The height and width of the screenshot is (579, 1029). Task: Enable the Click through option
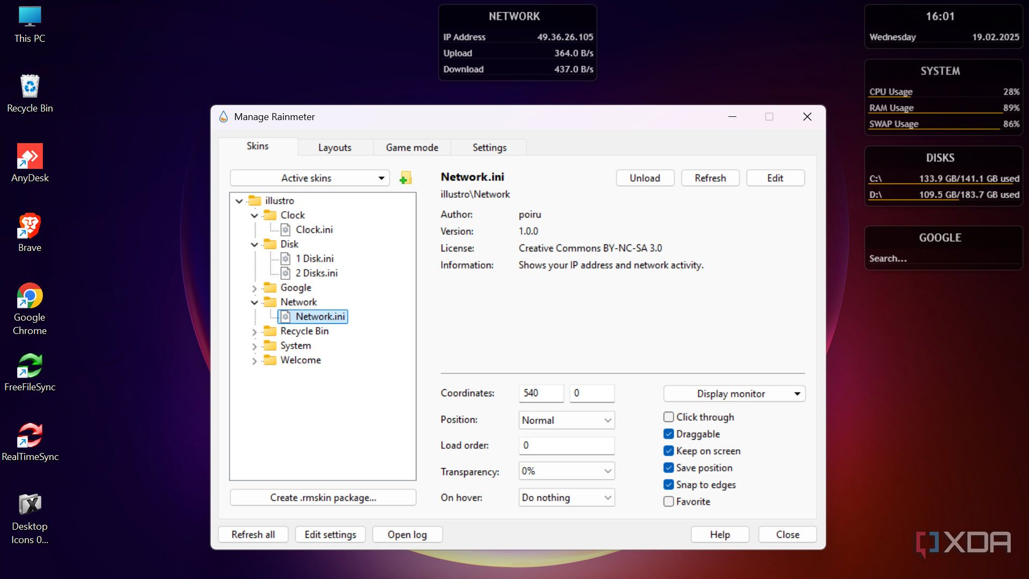pyautogui.click(x=668, y=417)
